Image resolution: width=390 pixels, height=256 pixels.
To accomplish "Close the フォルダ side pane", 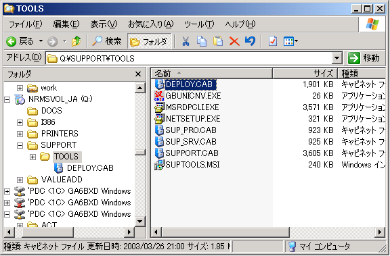I will (138, 74).
